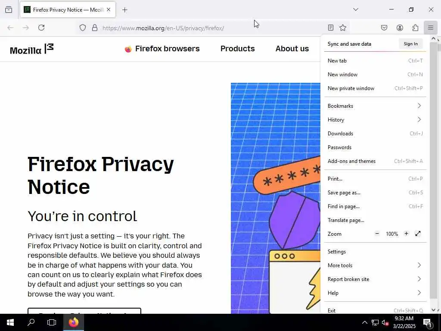Choose Exit menu entry
The width and height of the screenshot is (441, 331).
click(375, 310)
